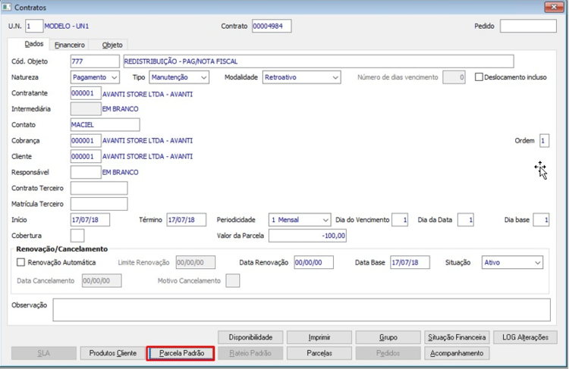The width and height of the screenshot is (569, 369).
Task: Open the Natureza dropdown
Action: pyautogui.click(x=95, y=77)
